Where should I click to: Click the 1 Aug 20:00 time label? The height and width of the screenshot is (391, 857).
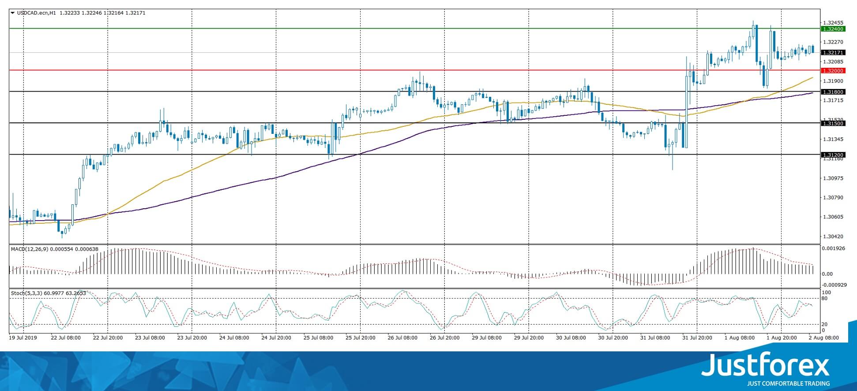(782, 338)
